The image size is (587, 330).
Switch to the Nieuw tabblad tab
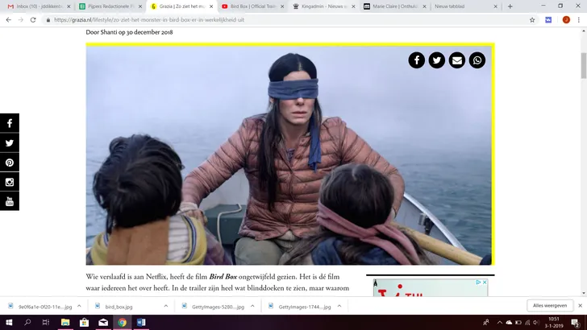coord(464,6)
